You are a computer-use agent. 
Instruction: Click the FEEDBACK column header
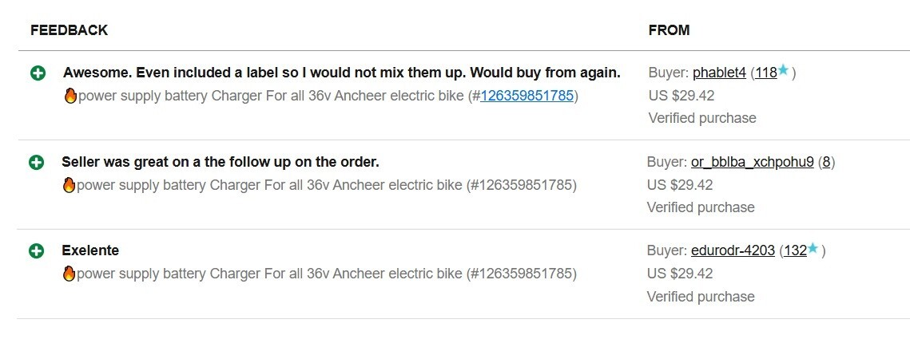tap(69, 30)
